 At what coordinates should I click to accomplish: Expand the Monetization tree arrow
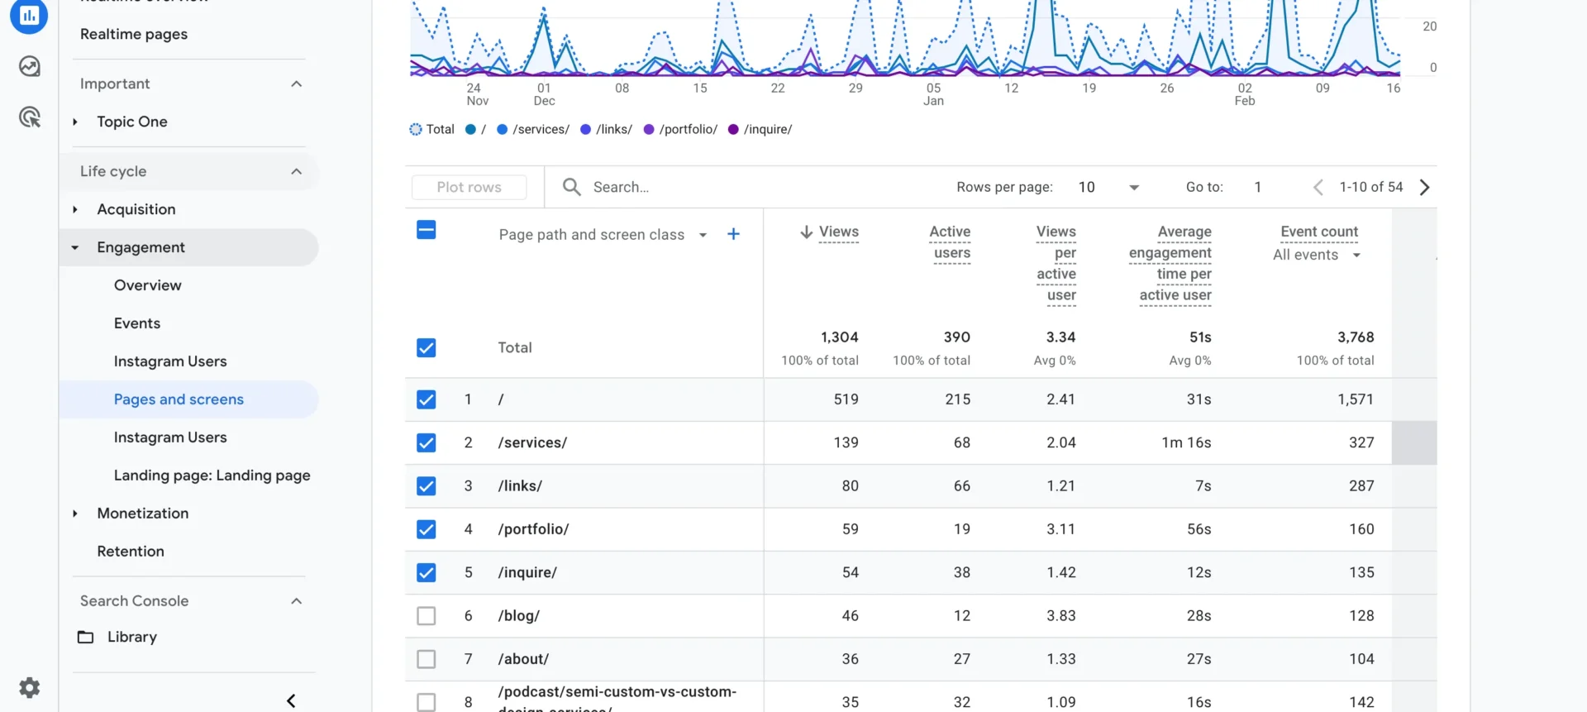(75, 514)
